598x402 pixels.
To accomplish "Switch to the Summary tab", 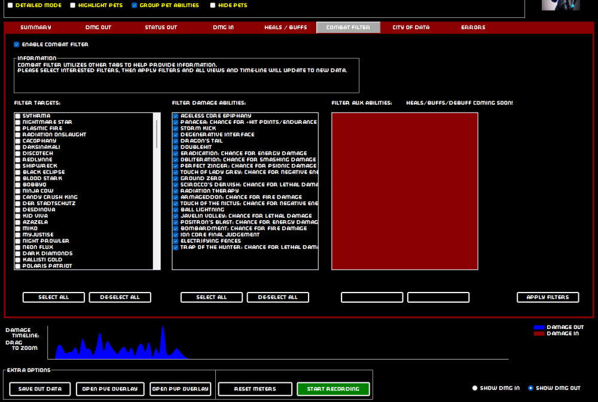I will click(36, 28).
